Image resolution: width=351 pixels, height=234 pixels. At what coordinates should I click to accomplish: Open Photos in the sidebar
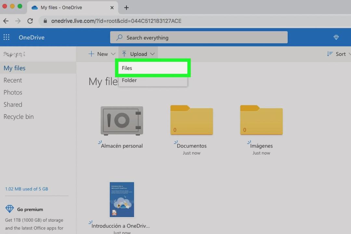click(x=13, y=92)
